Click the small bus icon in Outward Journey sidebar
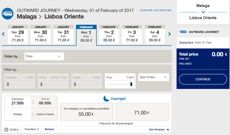This screenshot has height=135, width=230. [183, 32]
